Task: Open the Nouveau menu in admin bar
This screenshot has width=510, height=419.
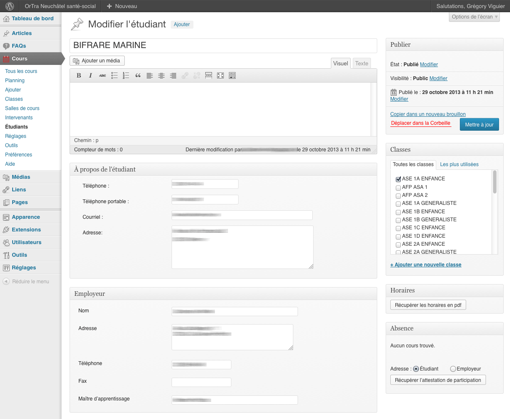Action: pyautogui.click(x=122, y=6)
